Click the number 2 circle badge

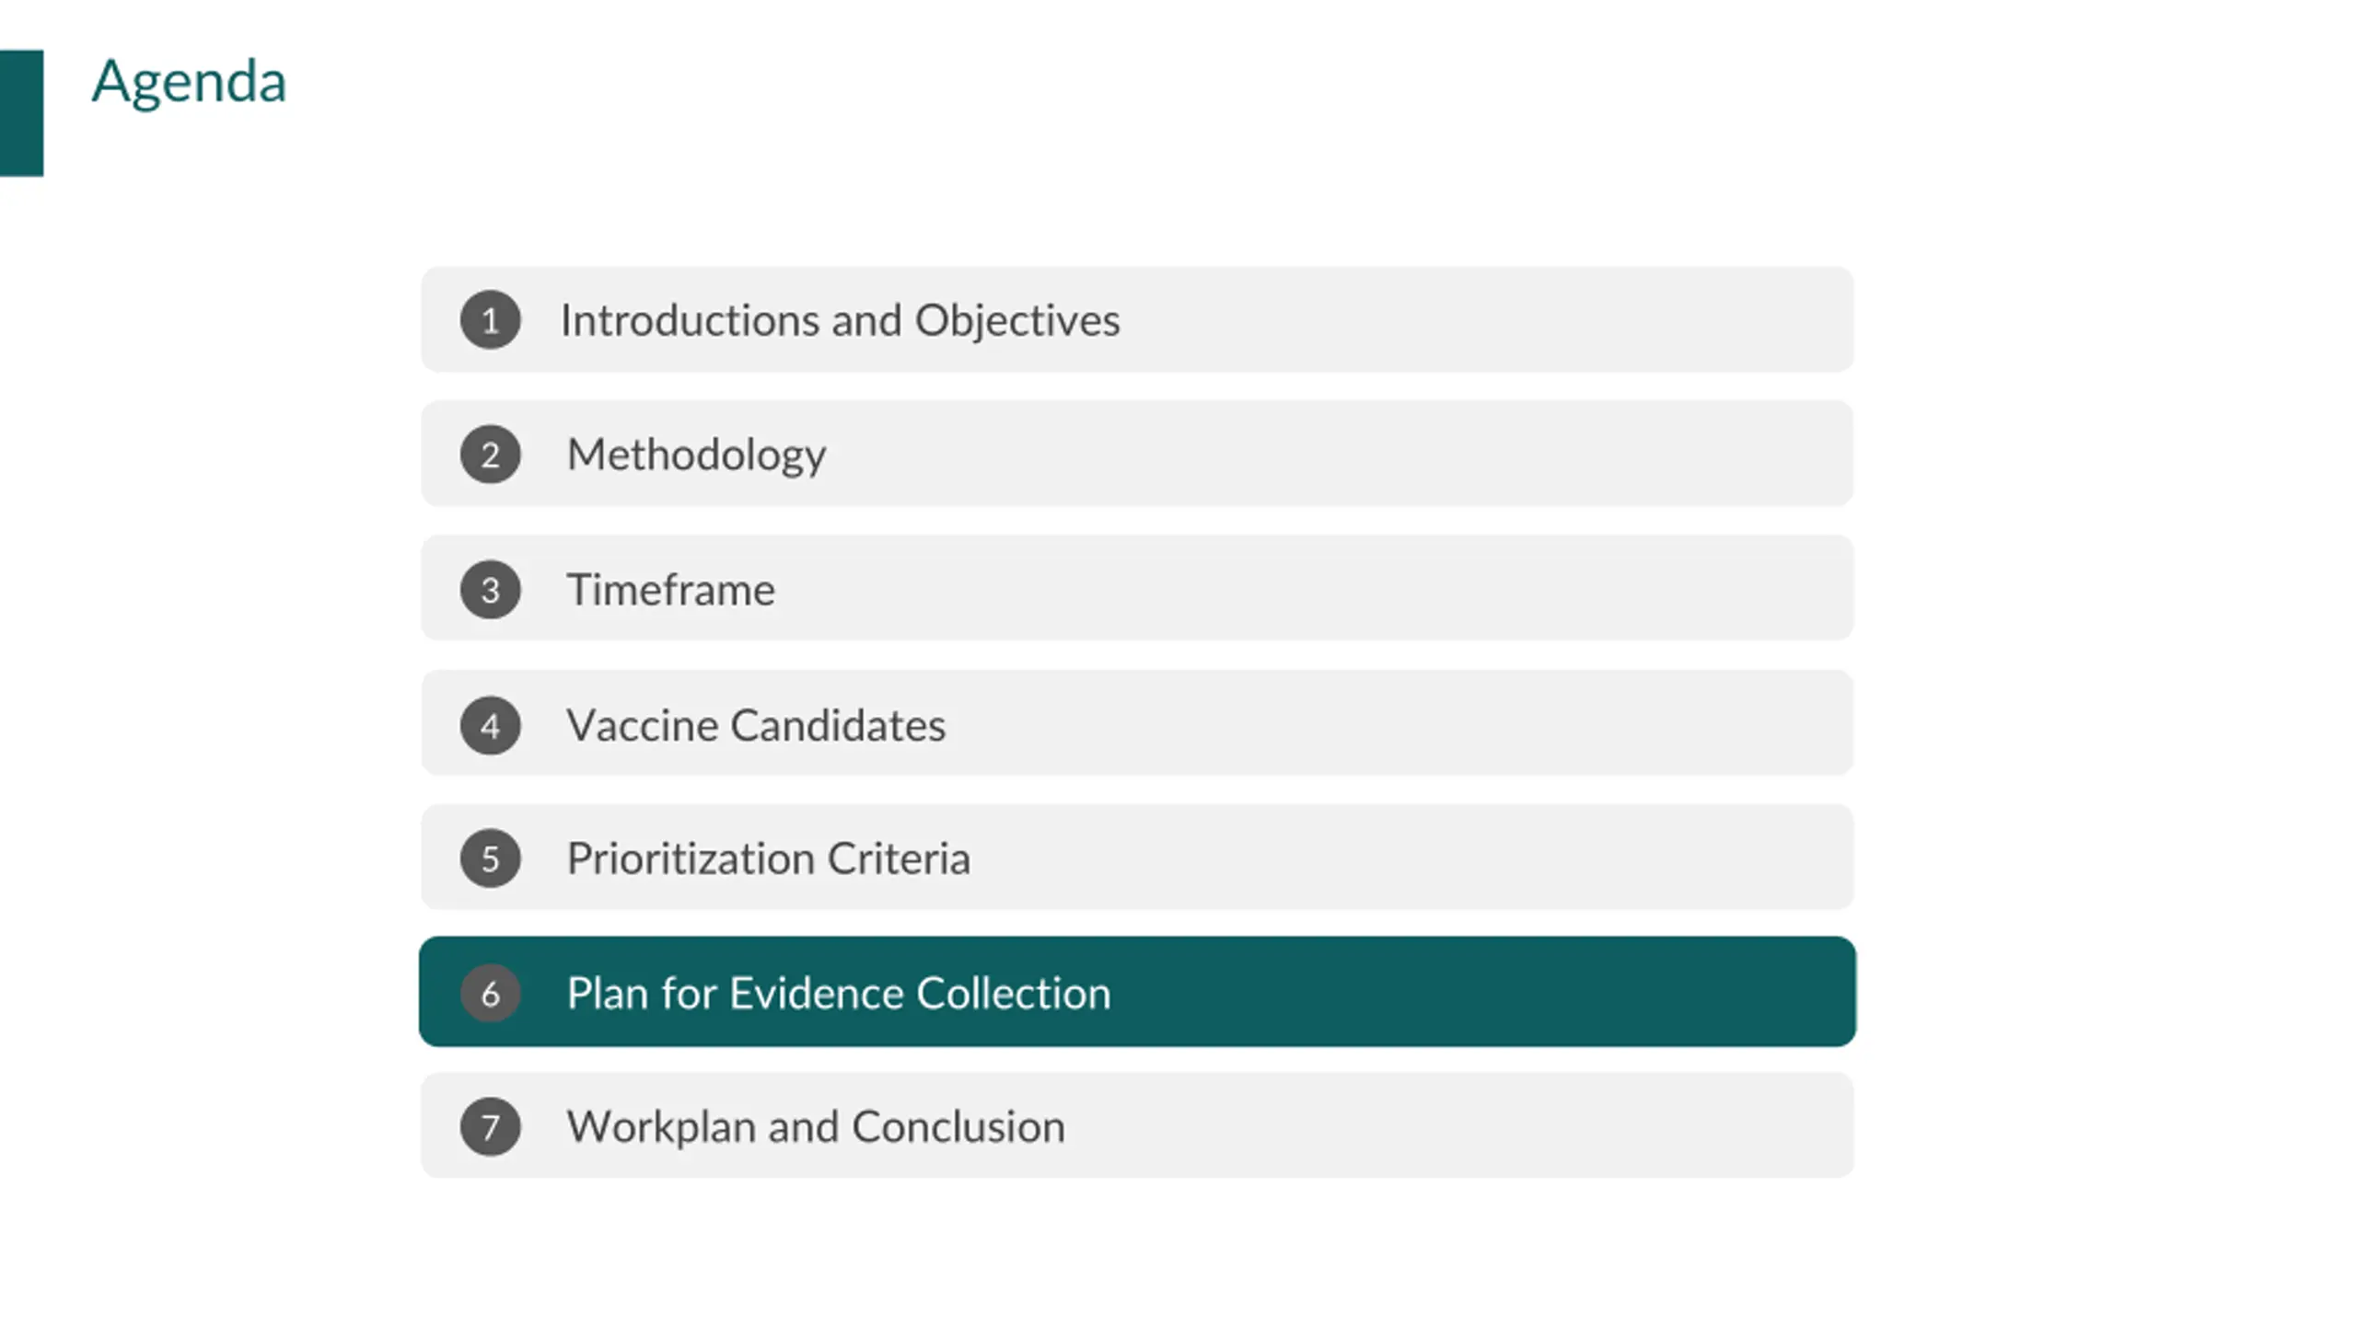click(490, 455)
